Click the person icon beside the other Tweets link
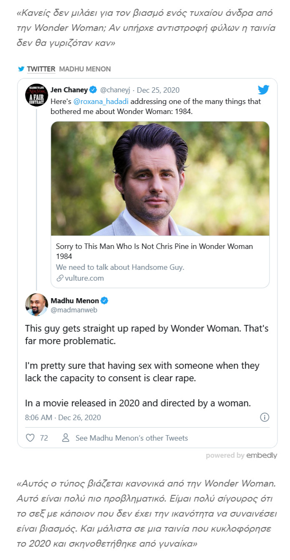The height and width of the screenshot is (560, 290). pos(66,438)
